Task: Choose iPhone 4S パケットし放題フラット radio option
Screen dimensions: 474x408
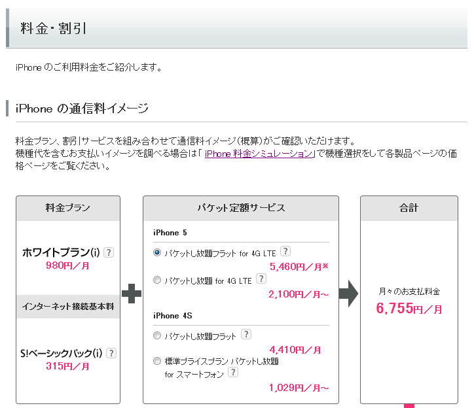Action: point(157,335)
